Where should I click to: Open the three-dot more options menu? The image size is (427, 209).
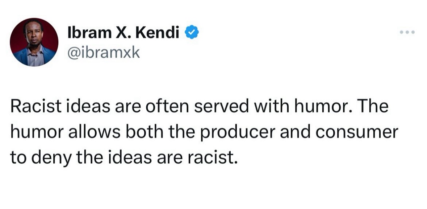pyautogui.click(x=407, y=32)
